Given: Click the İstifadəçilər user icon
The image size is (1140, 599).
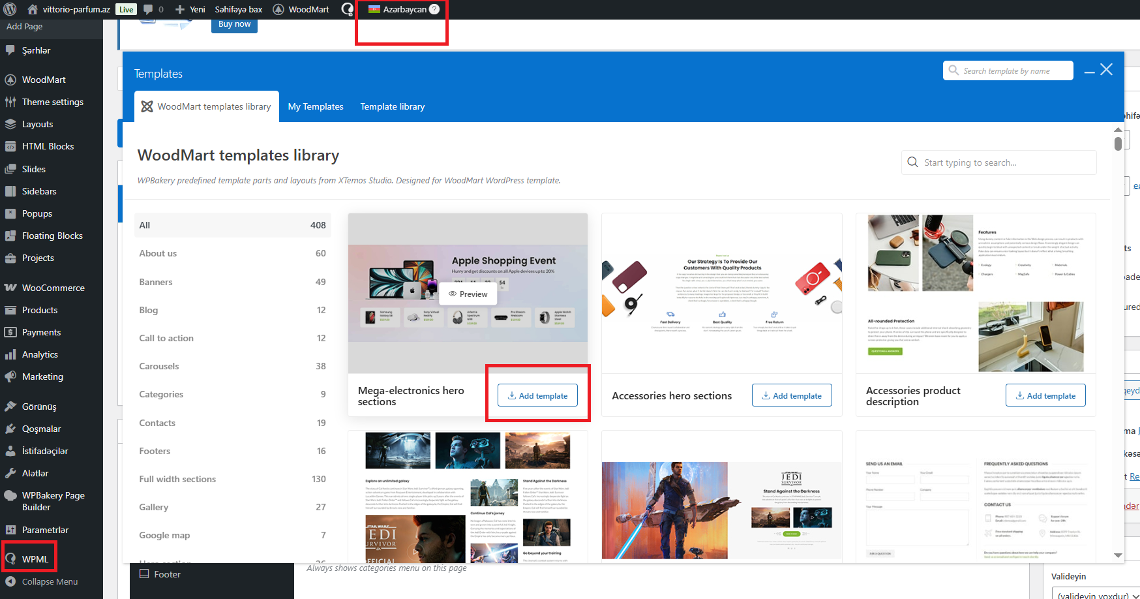Looking at the screenshot, I should (10, 451).
